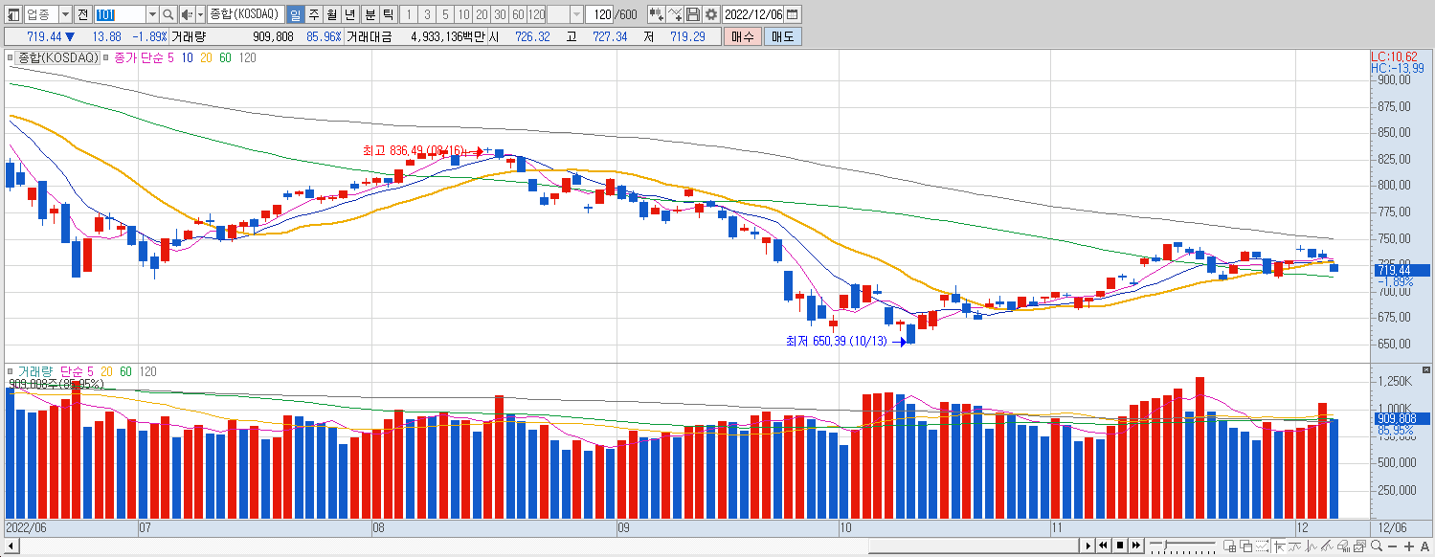
Task: Select the 분 minute period tab
Action: point(370,14)
